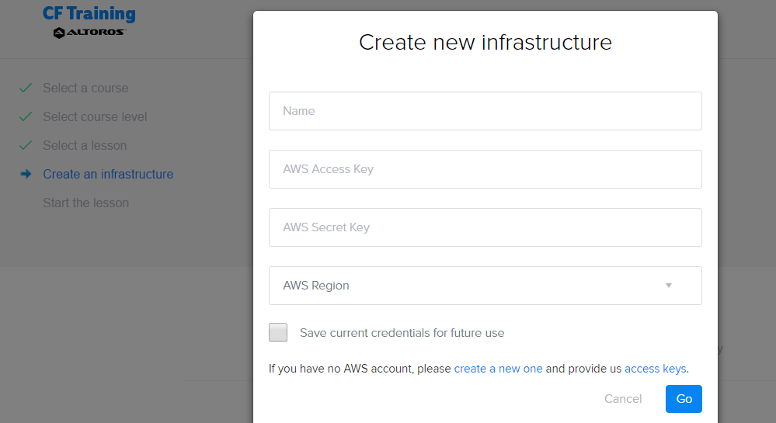Expand the AWS Region dropdown arrow

pyautogui.click(x=669, y=286)
